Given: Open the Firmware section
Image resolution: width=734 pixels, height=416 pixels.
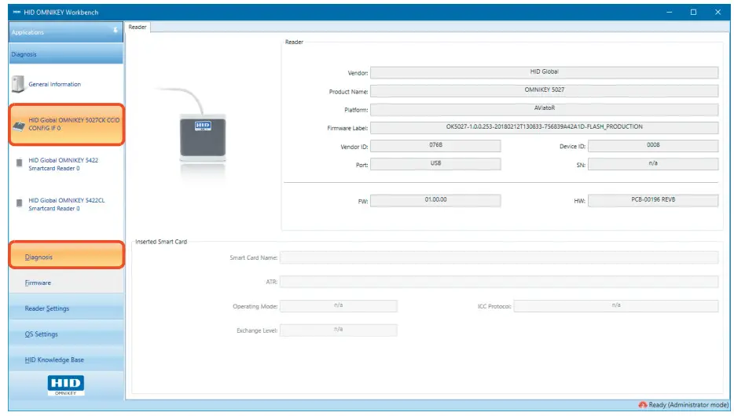Looking at the screenshot, I should coord(66,283).
